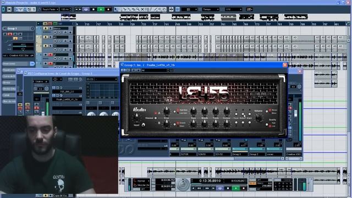The width and height of the screenshot is (352, 198).
Task: Click the channel A Bass knob
Action: (194, 111)
